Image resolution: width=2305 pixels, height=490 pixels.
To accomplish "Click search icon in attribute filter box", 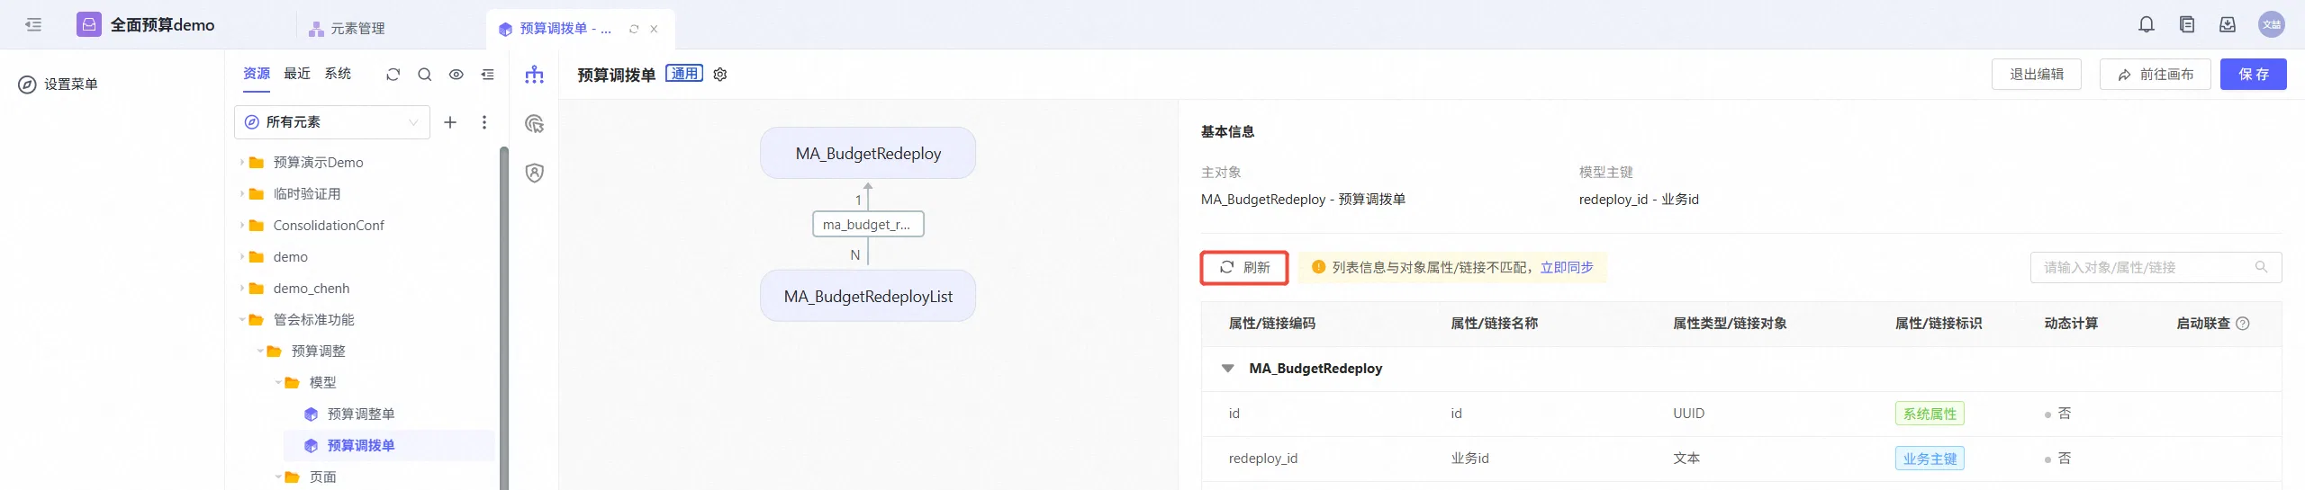I will click(2261, 267).
